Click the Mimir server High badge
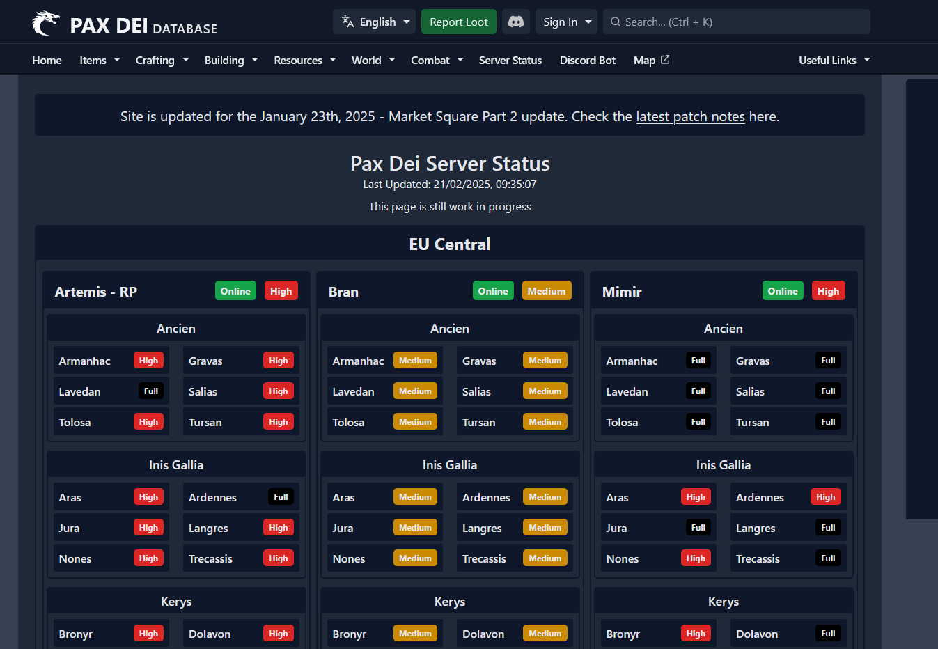 click(829, 291)
